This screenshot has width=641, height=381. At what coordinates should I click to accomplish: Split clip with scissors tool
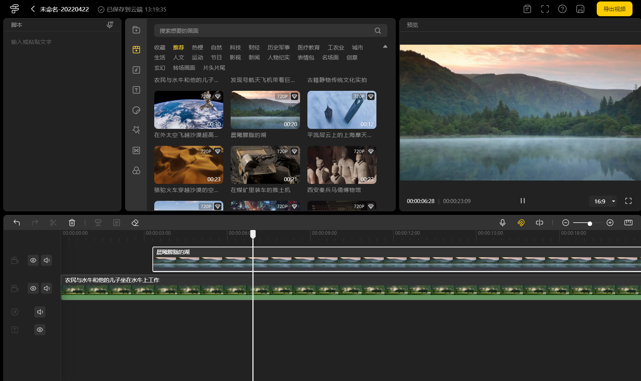pyautogui.click(x=53, y=223)
